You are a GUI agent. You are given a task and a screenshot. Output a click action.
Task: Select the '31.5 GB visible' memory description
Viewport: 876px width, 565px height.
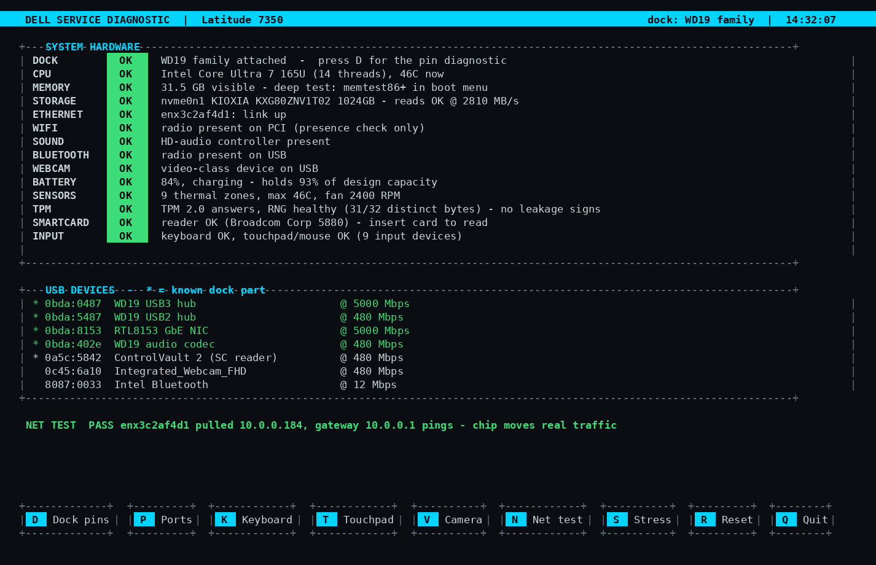[x=324, y=87]
